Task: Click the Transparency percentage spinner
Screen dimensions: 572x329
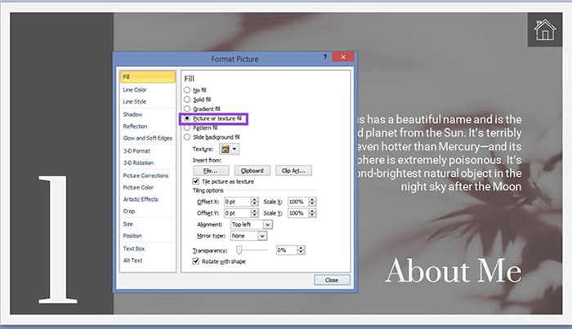Action: (301, 250)
